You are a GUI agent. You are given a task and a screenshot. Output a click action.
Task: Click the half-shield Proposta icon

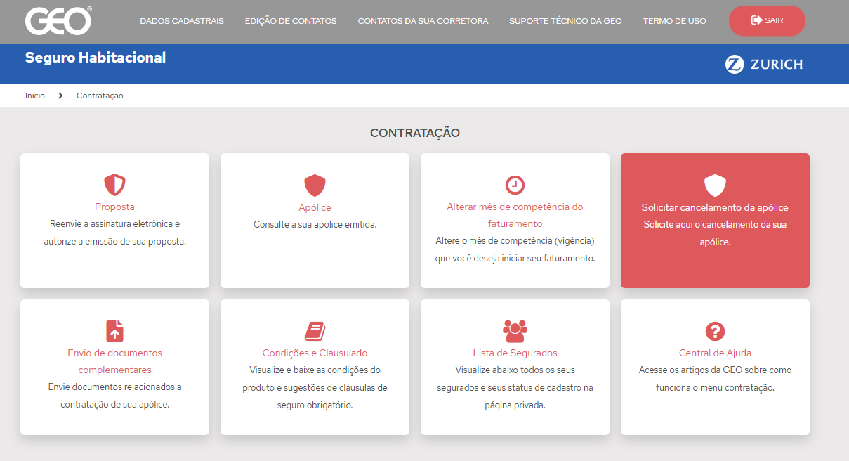(x=114, y=185)
